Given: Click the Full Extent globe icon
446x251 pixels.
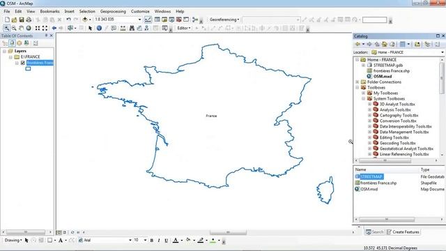Looking at the screenshot, I should [x=29, y=28].
